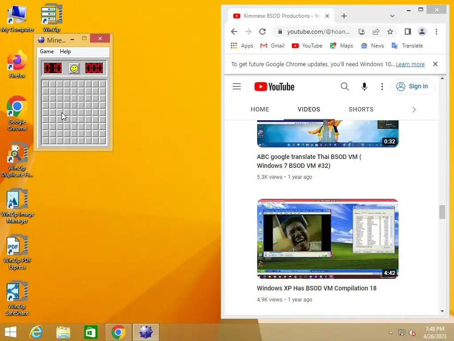Select the Google Chrome desktop icon
The height and width of the screenshot is (341, 454).
17,114
